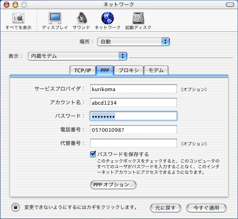Open the すべてを表示 (Show All) icon
238x219 pixels.
18,18
